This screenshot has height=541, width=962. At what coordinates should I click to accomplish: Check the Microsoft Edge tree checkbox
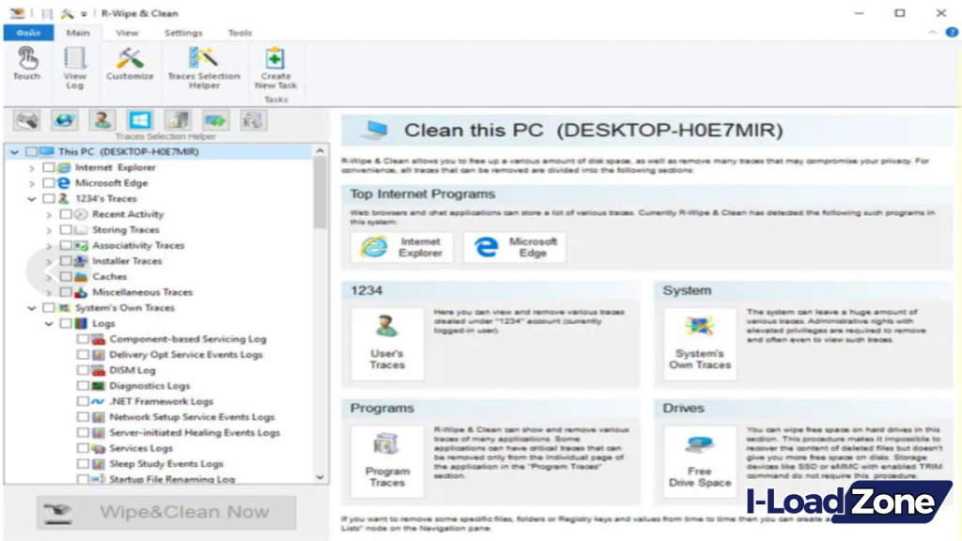(x=49, y=183)
